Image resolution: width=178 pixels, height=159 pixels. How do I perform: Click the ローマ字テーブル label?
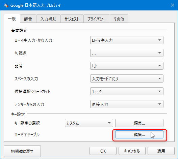click(x=27, y=135)
